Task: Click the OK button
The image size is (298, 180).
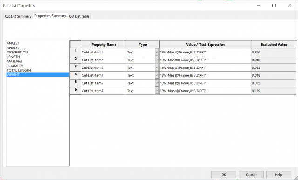Action: (223, 175)
